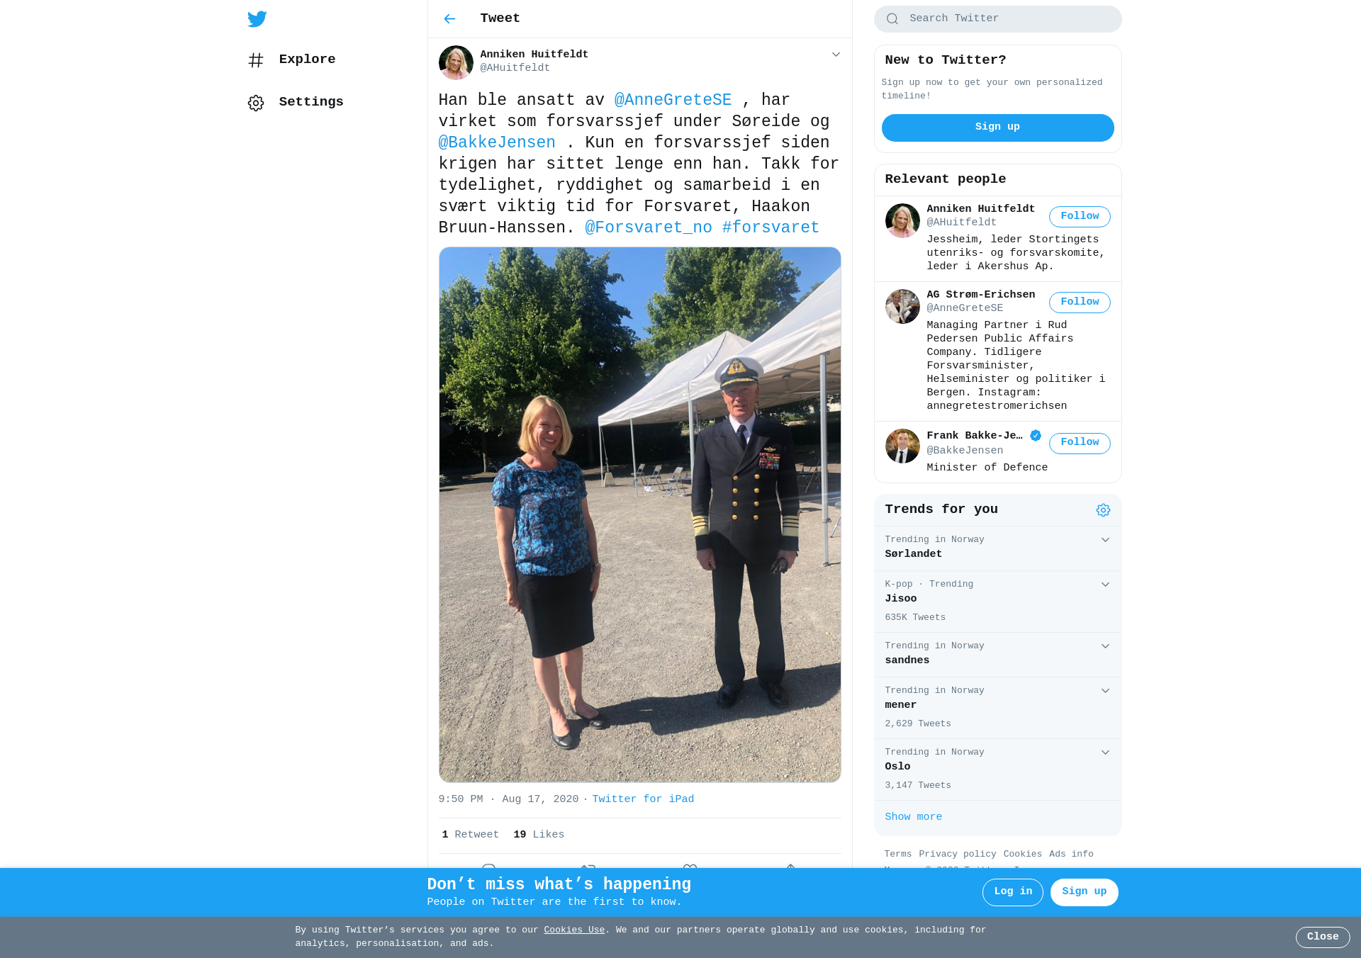Expand options for Sørlandet trend
The width and height of the screenshot is (1361, 958).
point(1105,540)
